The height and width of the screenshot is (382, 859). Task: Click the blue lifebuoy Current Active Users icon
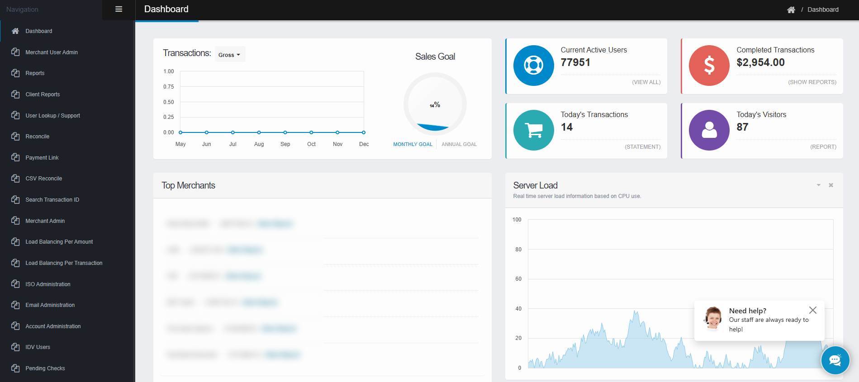[x=533, y=66]
